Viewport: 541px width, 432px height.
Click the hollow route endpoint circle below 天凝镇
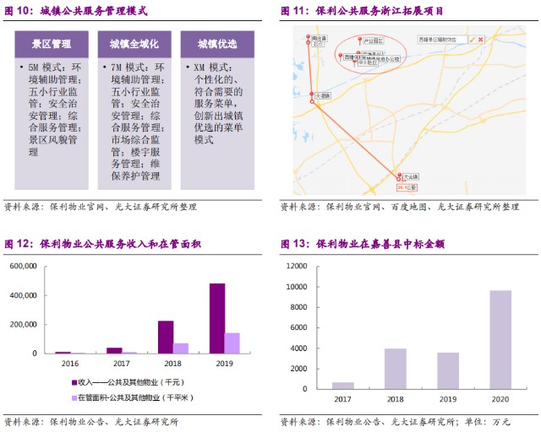point(312,102)
